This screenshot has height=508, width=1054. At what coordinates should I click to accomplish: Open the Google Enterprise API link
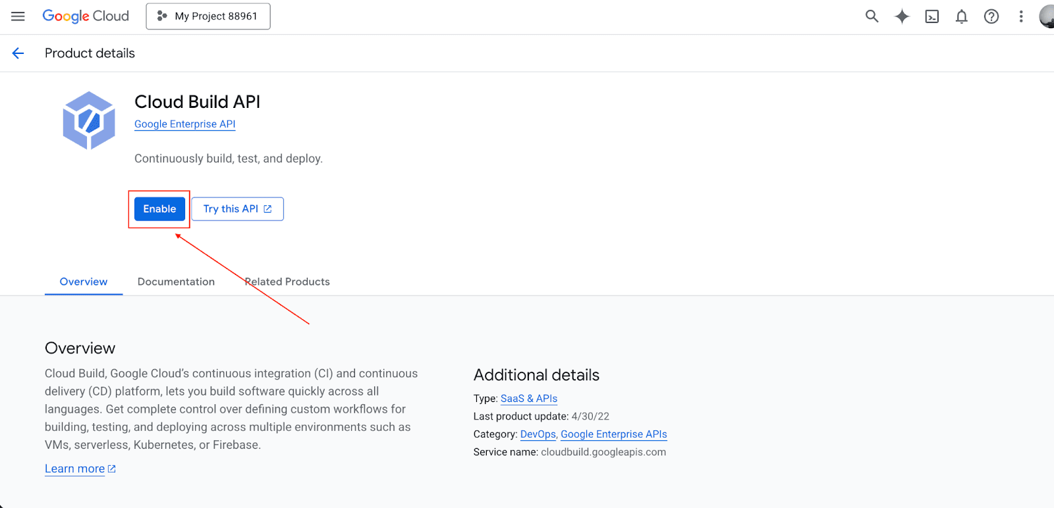pyautogui.click(x=184, y=124)
